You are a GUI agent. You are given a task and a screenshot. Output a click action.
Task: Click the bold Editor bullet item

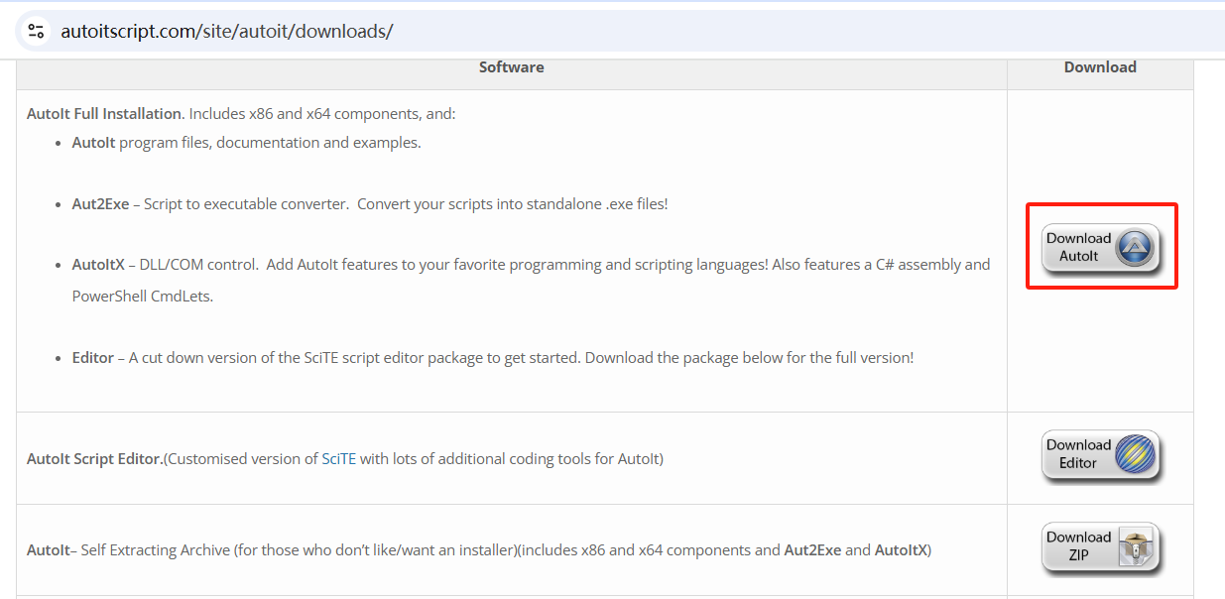[x=93, y=357]
